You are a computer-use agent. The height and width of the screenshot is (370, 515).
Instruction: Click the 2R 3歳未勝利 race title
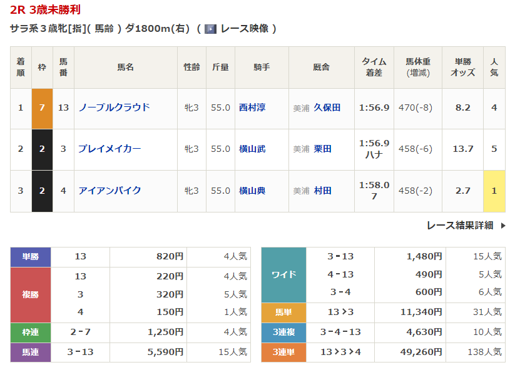pyautogui.click(x=45, y=11)
